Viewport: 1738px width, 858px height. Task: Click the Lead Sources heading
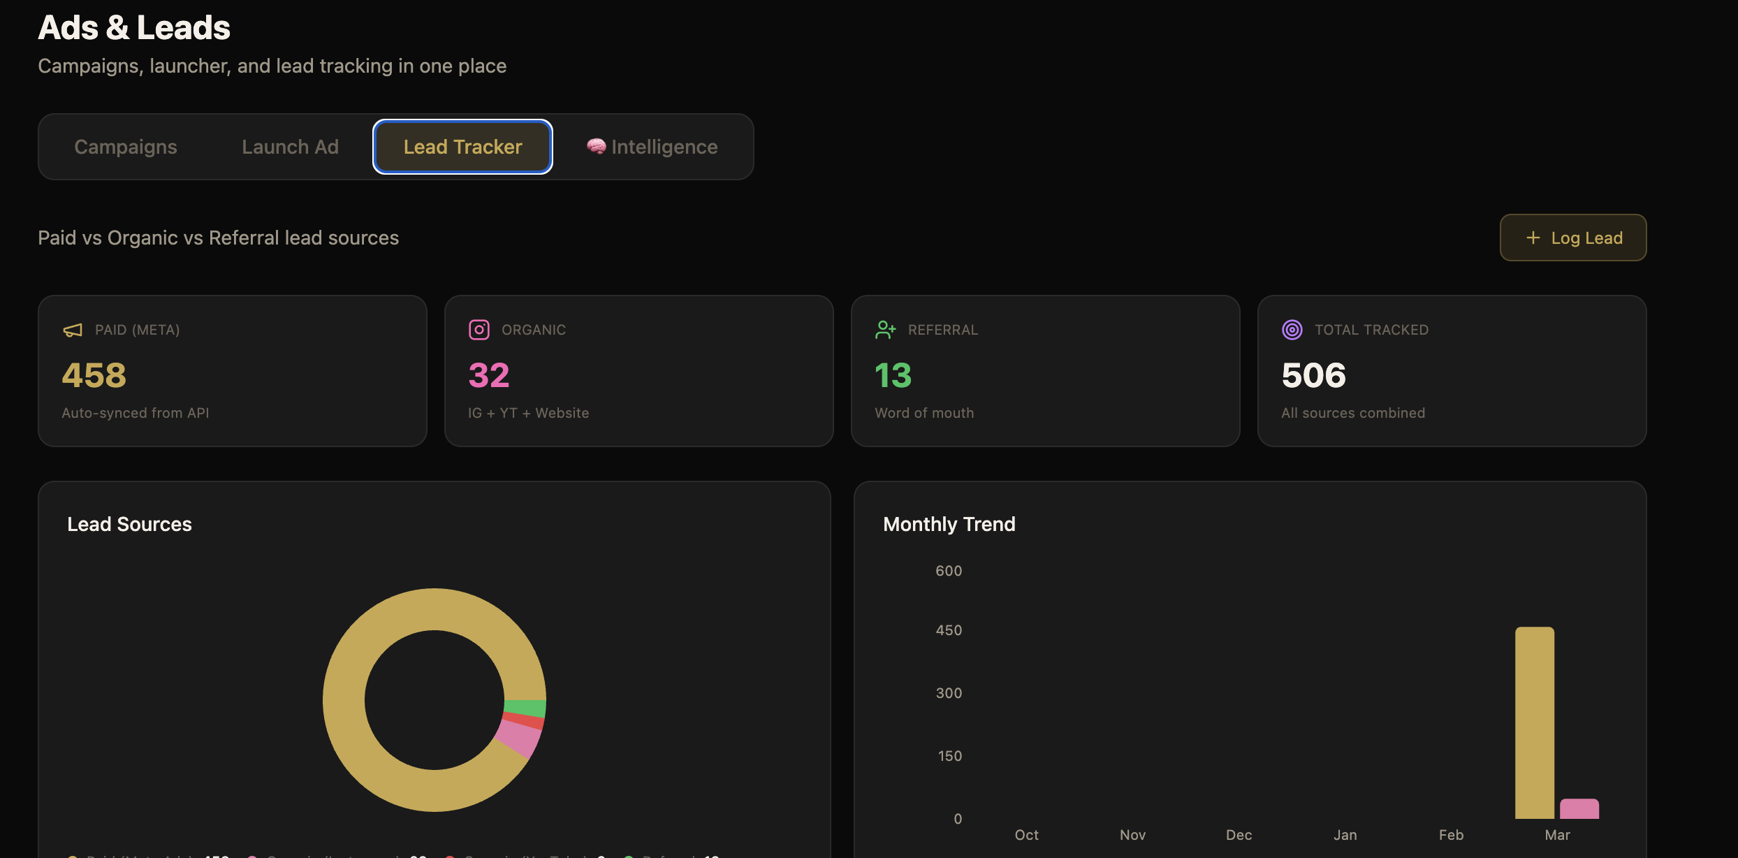(129, 524)
